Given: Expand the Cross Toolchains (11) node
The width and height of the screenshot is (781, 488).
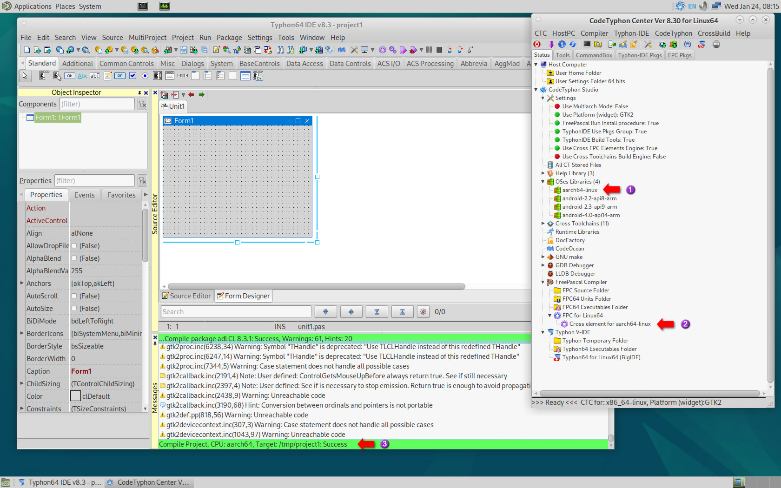Looking at the screenshot, I should pyautogui.click(x=543, y=224).
